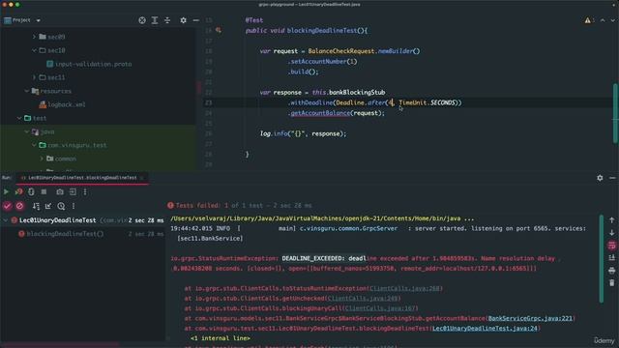Click Collapse All in Project panel header
The height and width of the screenshot is (348, 619).
pos(167,20)
